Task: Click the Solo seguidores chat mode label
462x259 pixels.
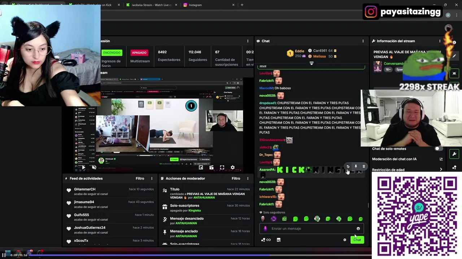Action: (274, 213)
